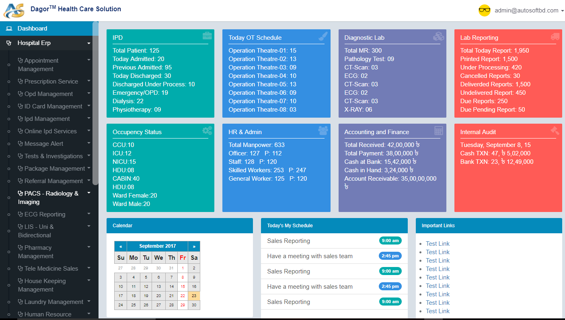
Task: Click the Dagor AS logo
Action: [14, 10]
